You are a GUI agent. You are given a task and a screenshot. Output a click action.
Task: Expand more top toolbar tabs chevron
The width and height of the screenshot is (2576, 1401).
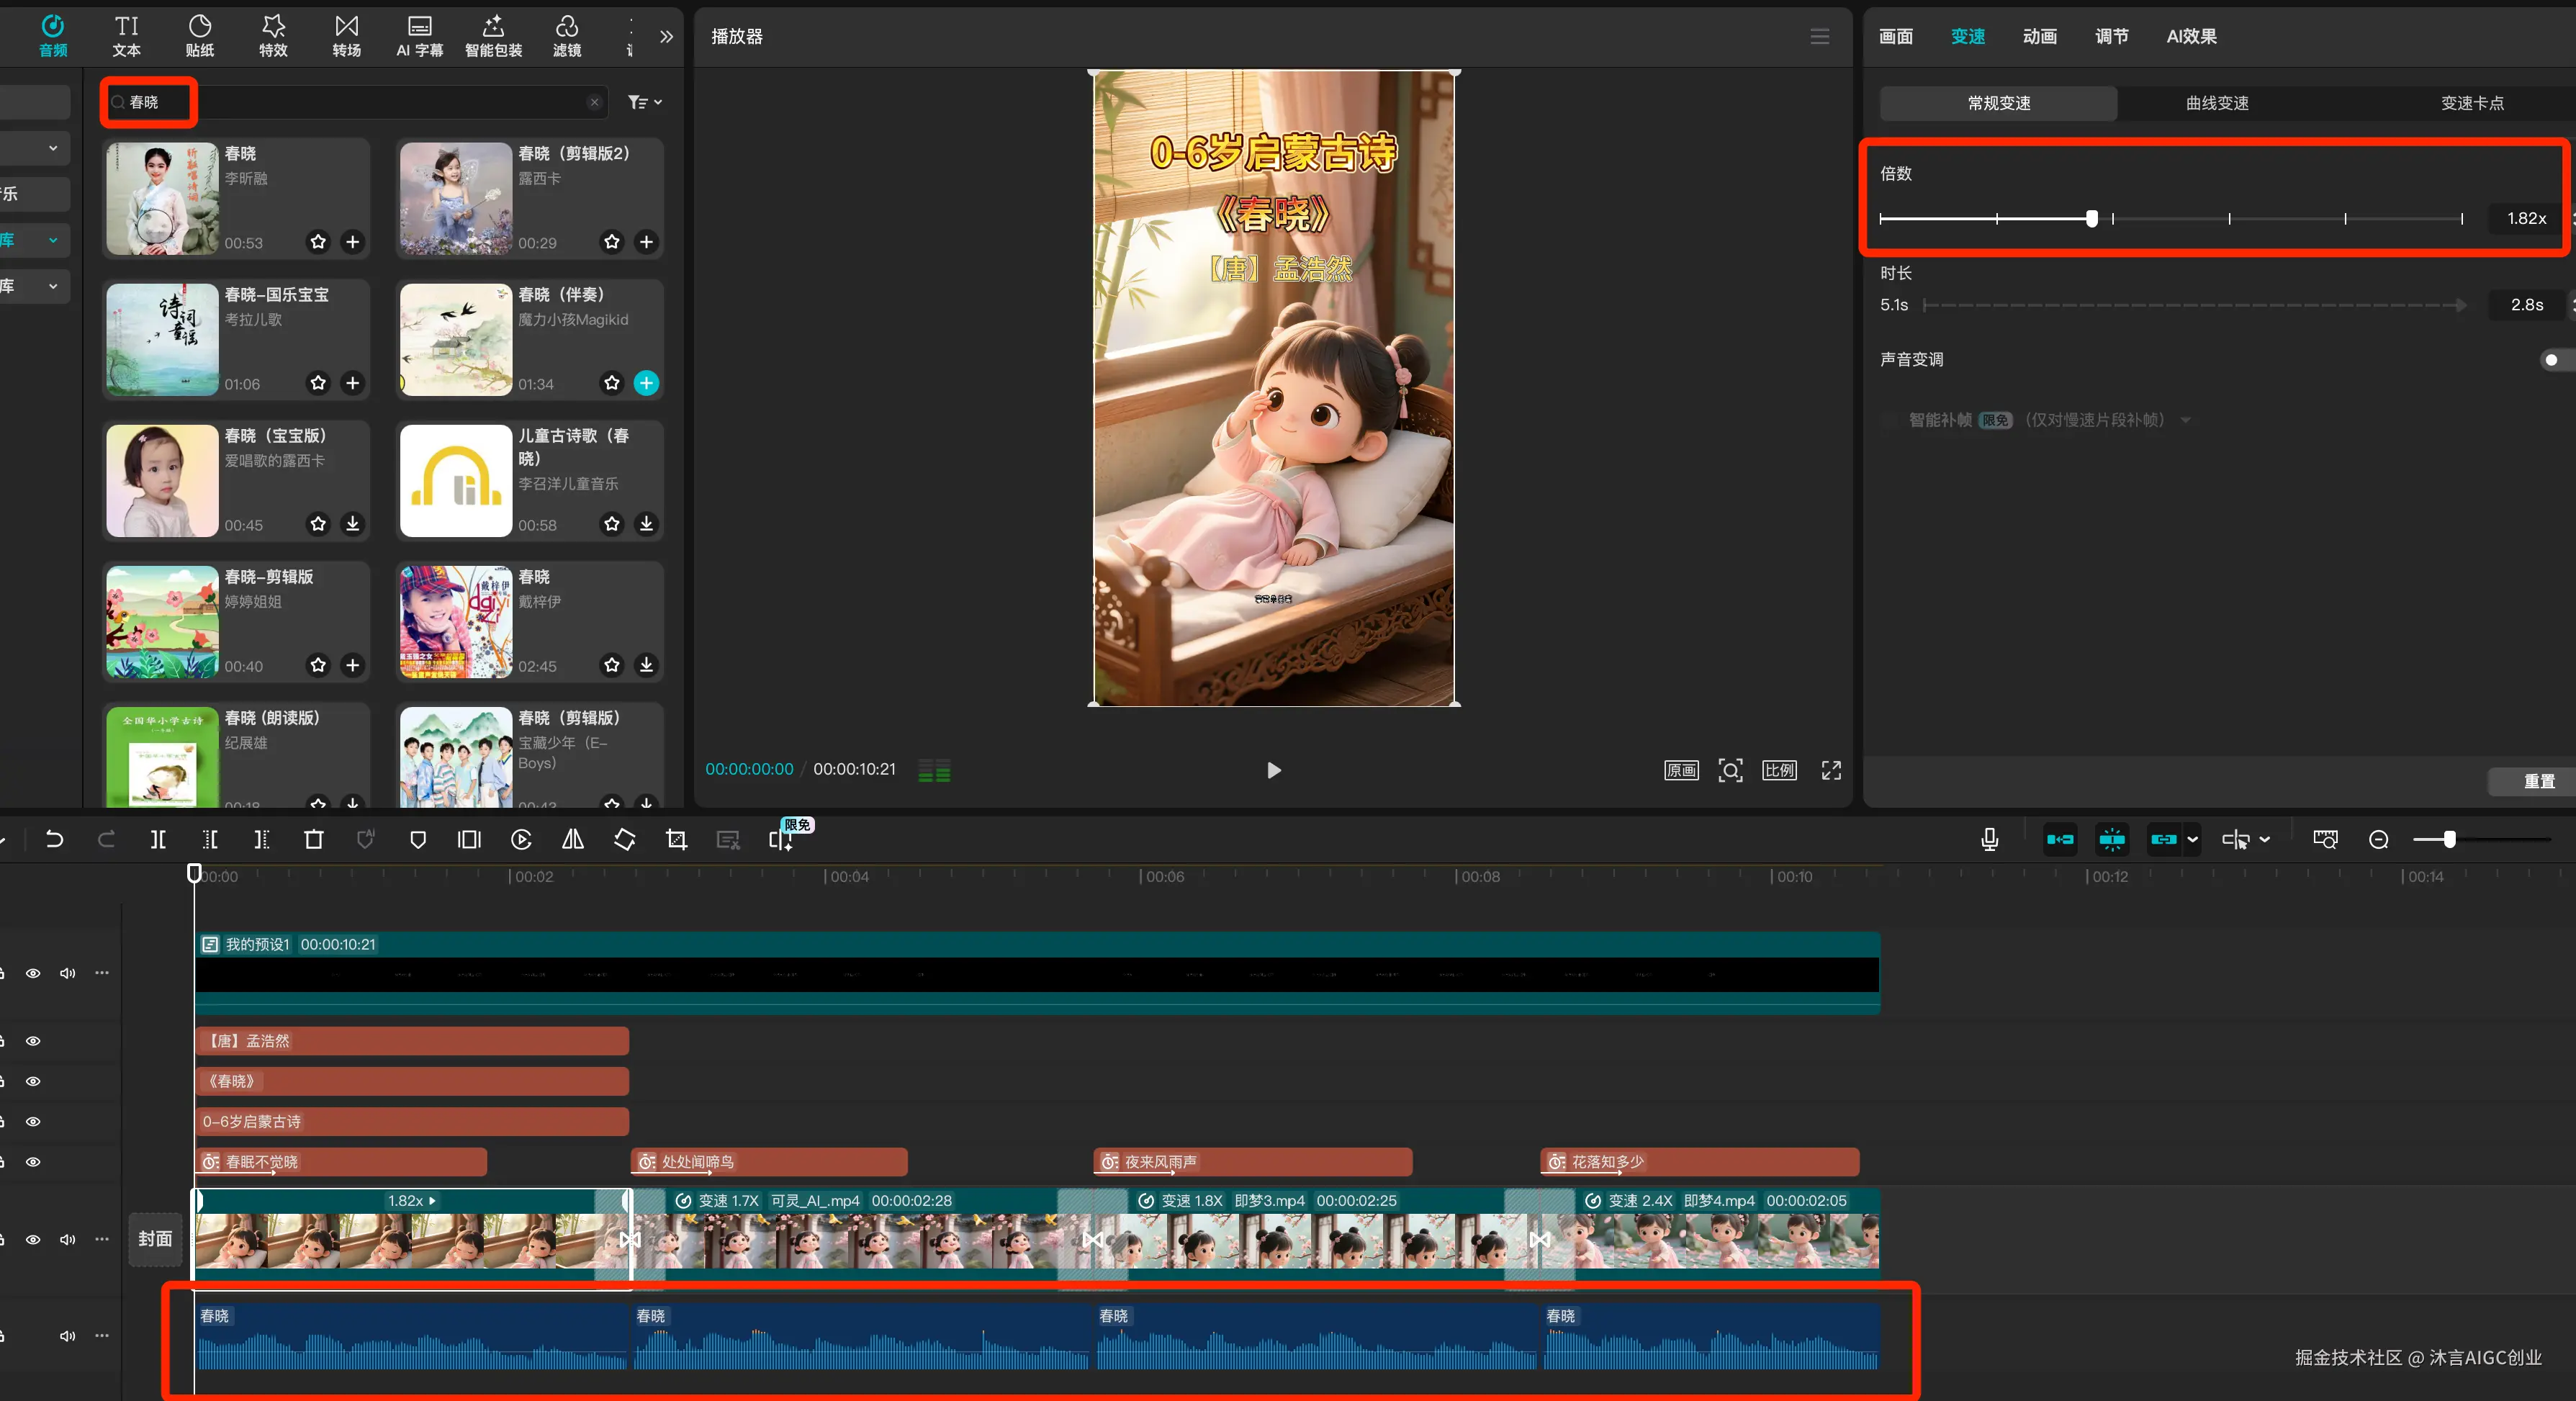tap(666, 36)
